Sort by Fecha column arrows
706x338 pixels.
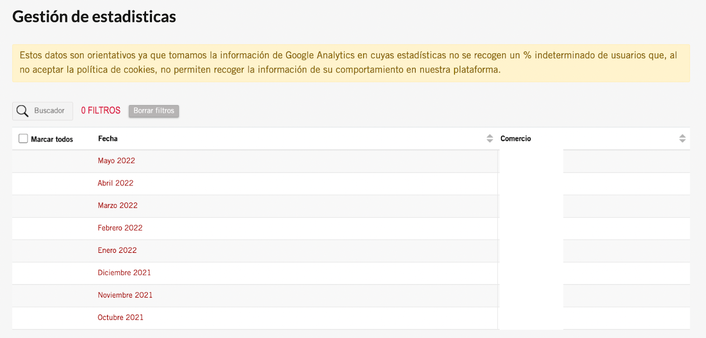coord(490,138)
